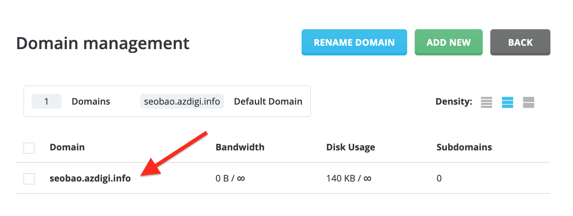The width and height of the screenshot is (573, 216).
Task: Open seobao.azdigi.info domain link in table
Action: tap(90, 178)
